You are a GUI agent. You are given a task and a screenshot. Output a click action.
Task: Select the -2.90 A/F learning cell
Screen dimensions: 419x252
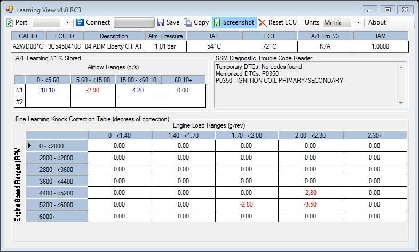(93, 90)
